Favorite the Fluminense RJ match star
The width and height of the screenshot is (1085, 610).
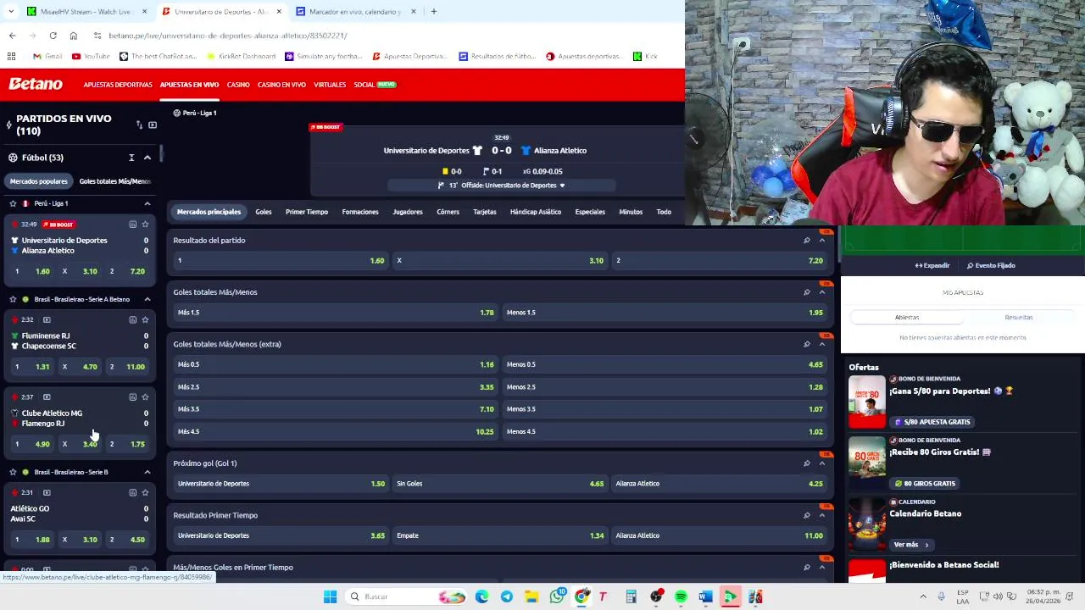point(145,319)
